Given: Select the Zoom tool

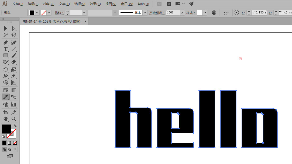Looking at the screenshot, I should (x=14, y=119).
